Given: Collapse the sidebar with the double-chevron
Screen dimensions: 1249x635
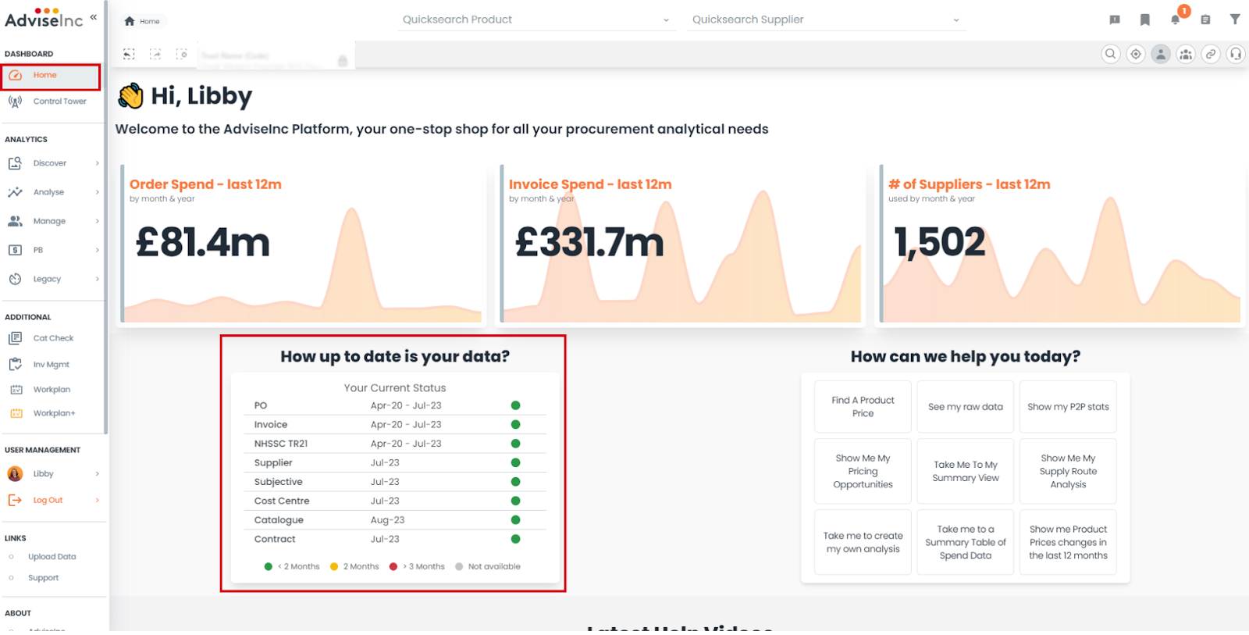Looking at the screenshot, I should click(x=94, y=16).
